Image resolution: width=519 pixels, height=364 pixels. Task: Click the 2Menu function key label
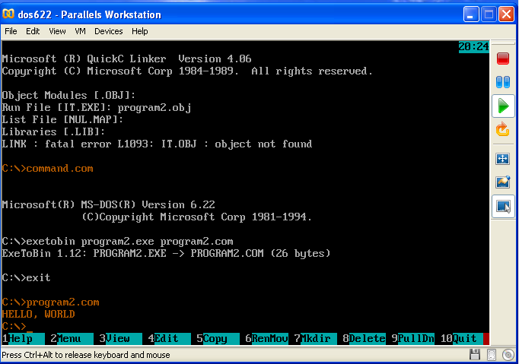72,339
